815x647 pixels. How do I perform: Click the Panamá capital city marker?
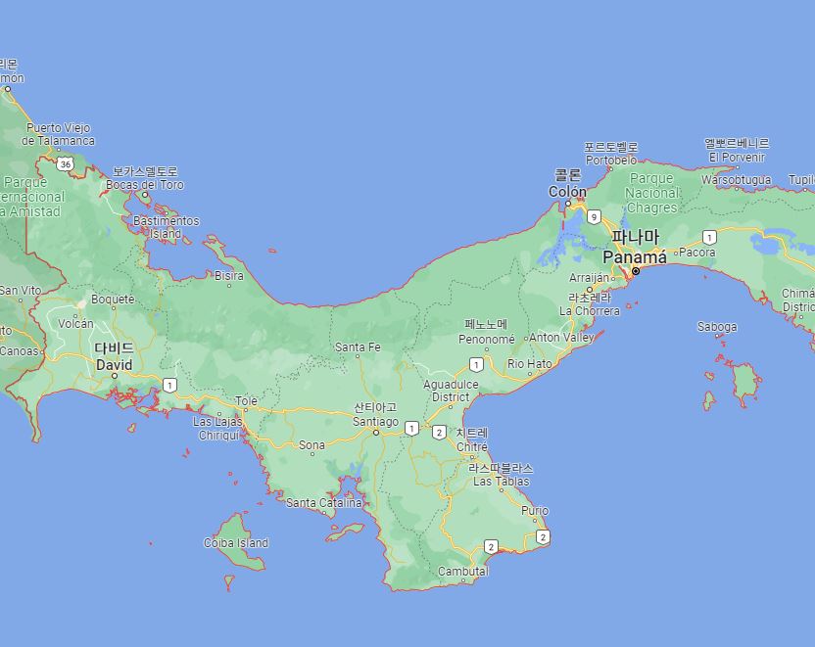click(x=635, y=271)
